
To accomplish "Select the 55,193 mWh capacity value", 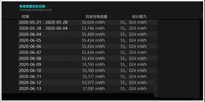I will [94, 65].
